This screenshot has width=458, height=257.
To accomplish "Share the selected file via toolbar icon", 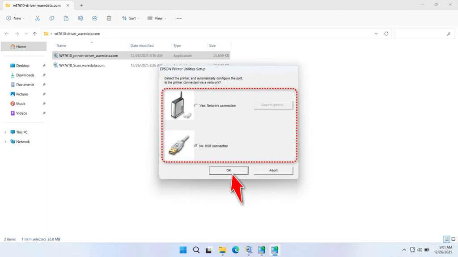I will click(94, 18).
